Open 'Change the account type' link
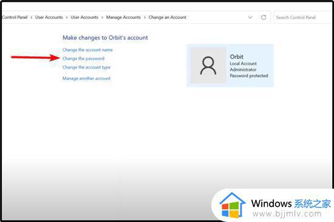Viewport: 334px width, 222px height. tap(86, 67)
